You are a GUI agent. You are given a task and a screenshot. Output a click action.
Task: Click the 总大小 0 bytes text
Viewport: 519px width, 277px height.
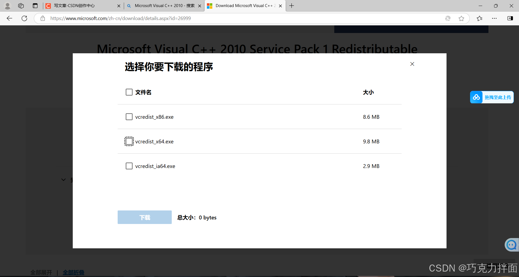click(x=197, y=217)
